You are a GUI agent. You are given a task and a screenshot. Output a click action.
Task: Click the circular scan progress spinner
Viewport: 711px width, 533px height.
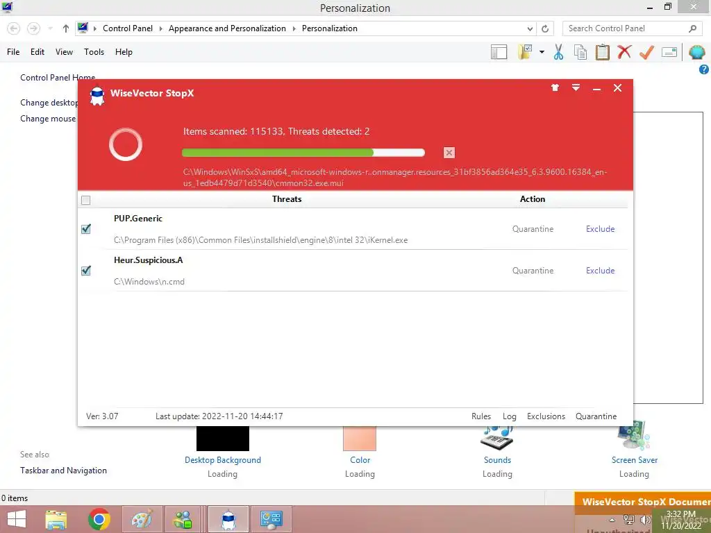coord(126,144)
